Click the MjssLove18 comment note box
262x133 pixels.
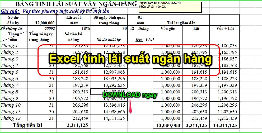(x=169, y=6)
